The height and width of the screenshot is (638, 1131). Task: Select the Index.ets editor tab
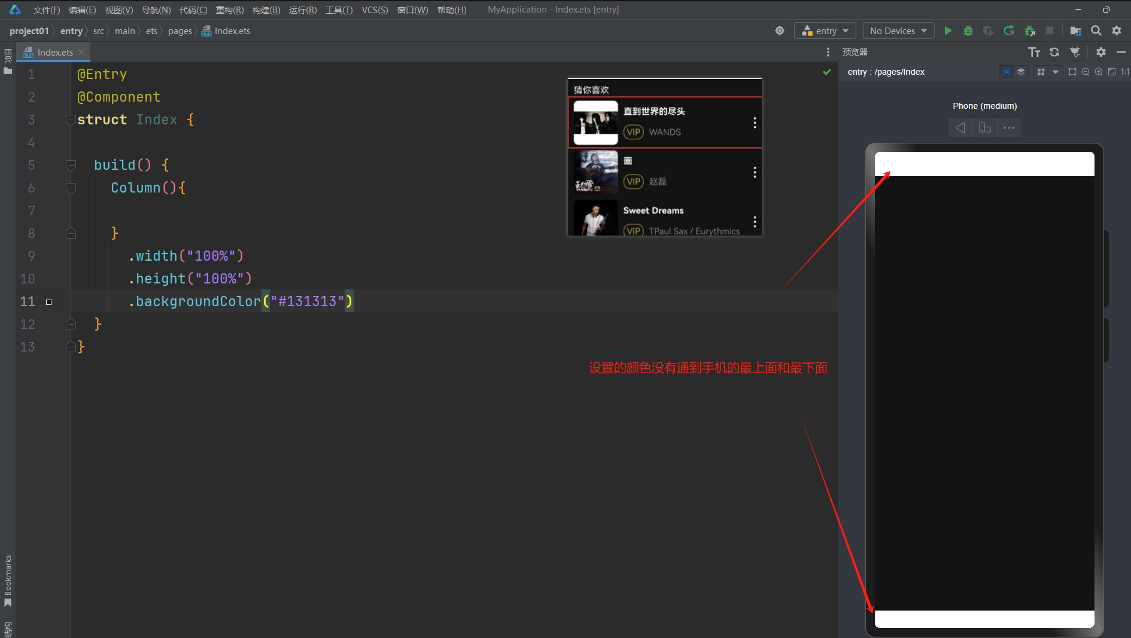54,52
